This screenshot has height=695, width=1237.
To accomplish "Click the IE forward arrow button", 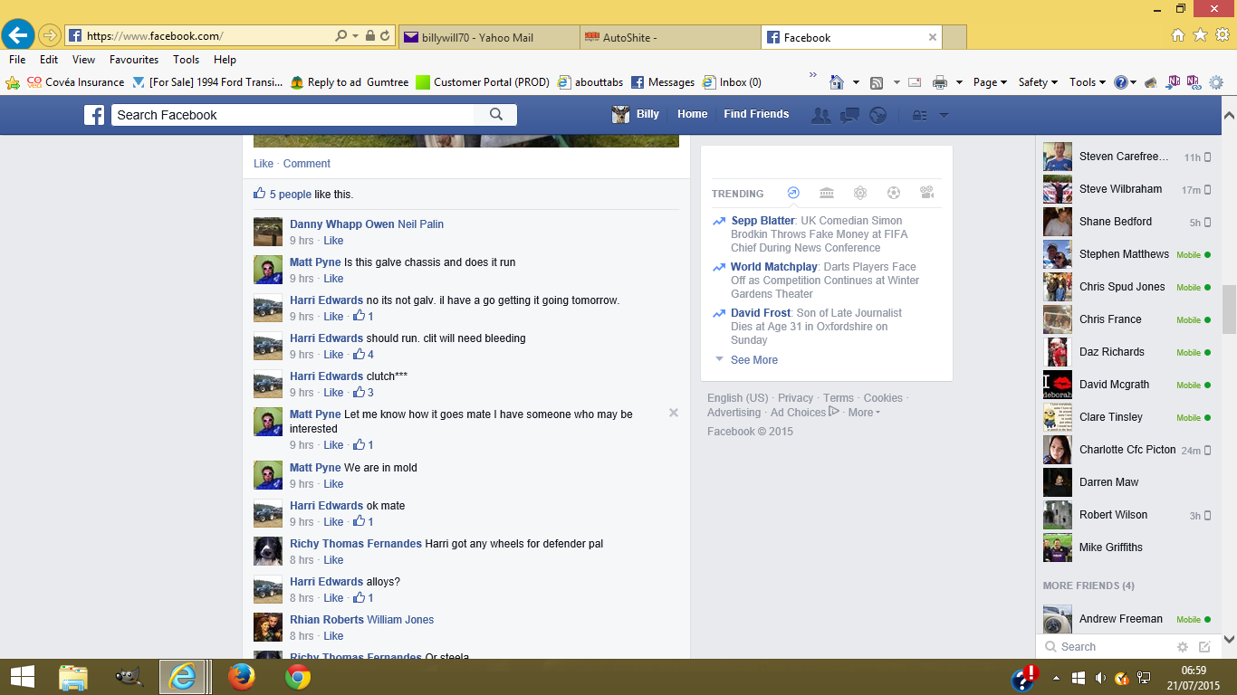I will (49, 36).
